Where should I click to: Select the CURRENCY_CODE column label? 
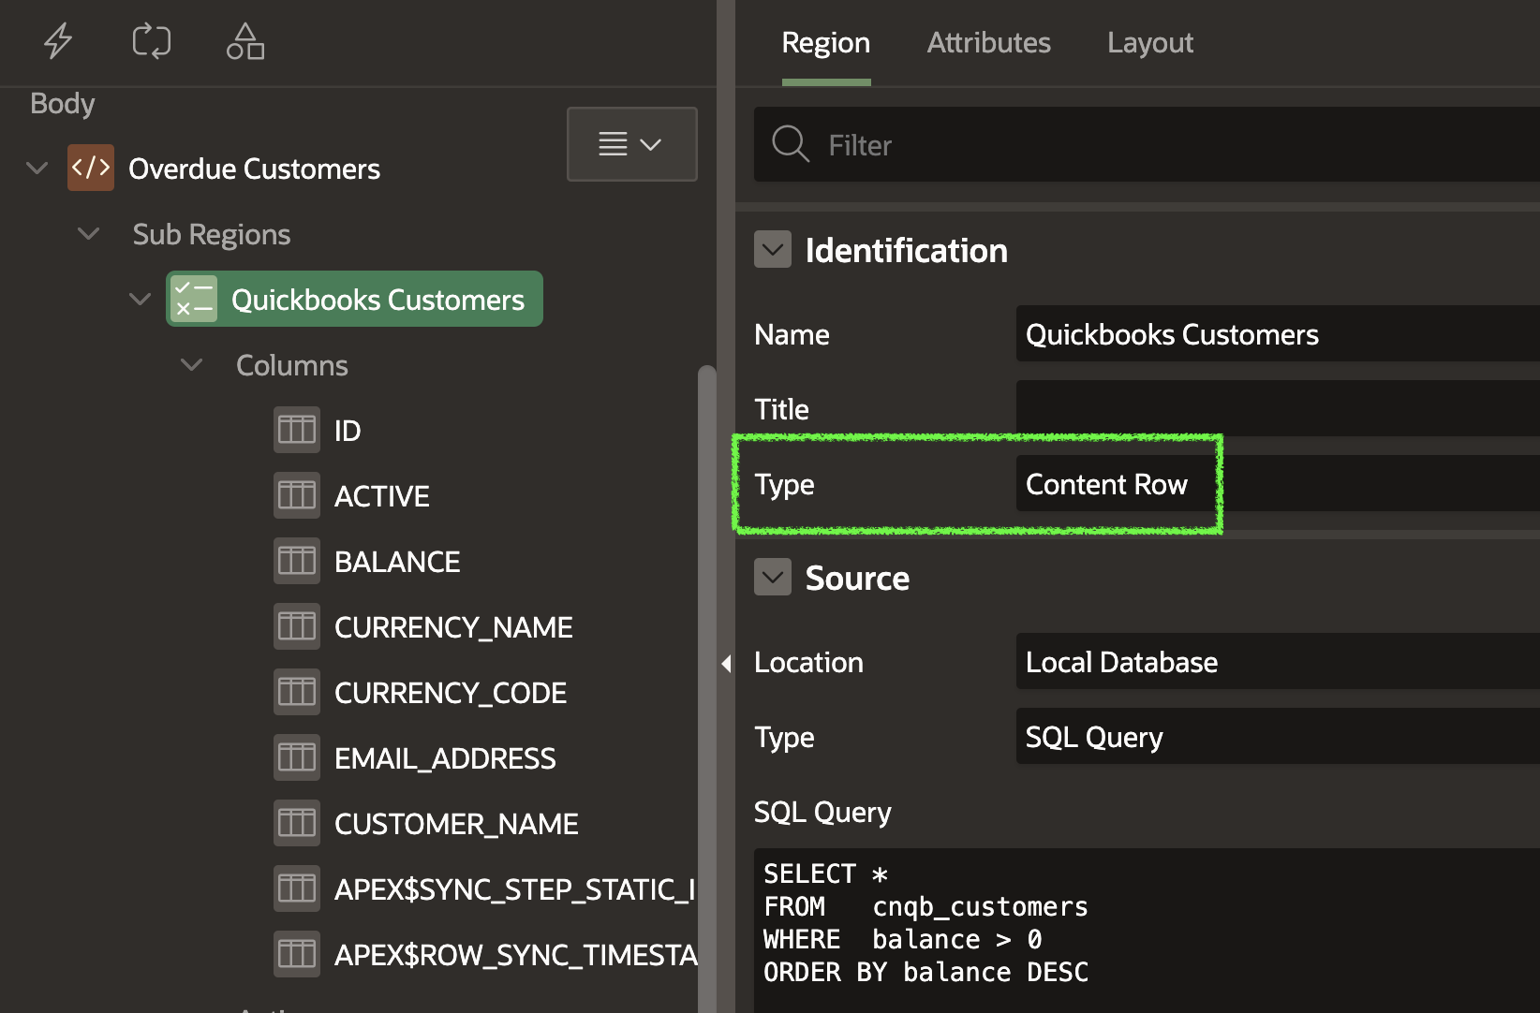click(451, 693)
